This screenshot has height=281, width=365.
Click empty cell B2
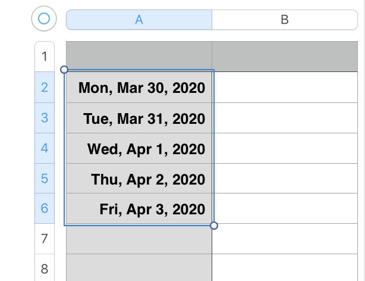pos(288,88)
